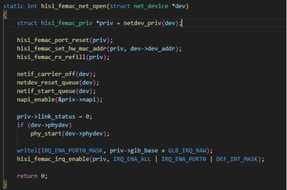Click the hisi_femac_irq_enable call
Image resolution: width=287 pixels, height=190 pixels.
pos(53,159)
